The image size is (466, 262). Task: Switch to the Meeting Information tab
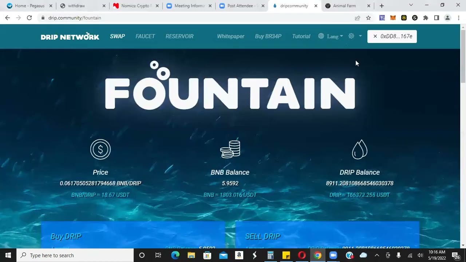click(x=189, y=6)
